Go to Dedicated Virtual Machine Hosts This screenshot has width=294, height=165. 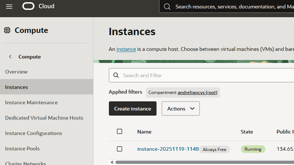[x=44, y=118]
